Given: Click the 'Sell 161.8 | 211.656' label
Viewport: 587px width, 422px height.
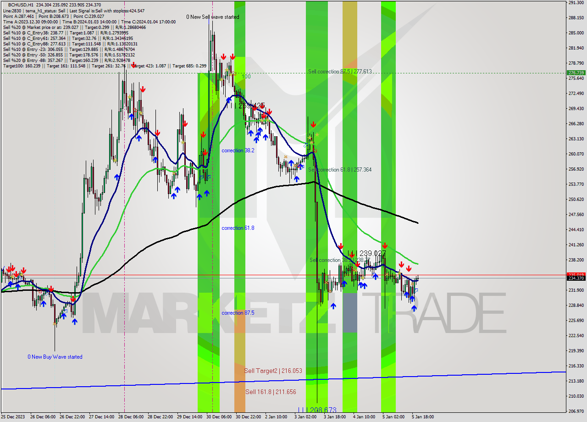Looking at the screenshot, I should click(x=271, y=392).
